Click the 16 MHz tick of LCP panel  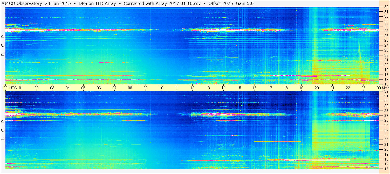pyautogui.click(x=386, y=169)
